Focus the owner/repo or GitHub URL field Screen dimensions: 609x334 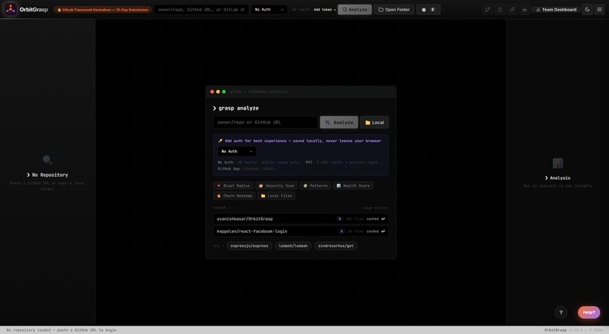coord(265,122)
